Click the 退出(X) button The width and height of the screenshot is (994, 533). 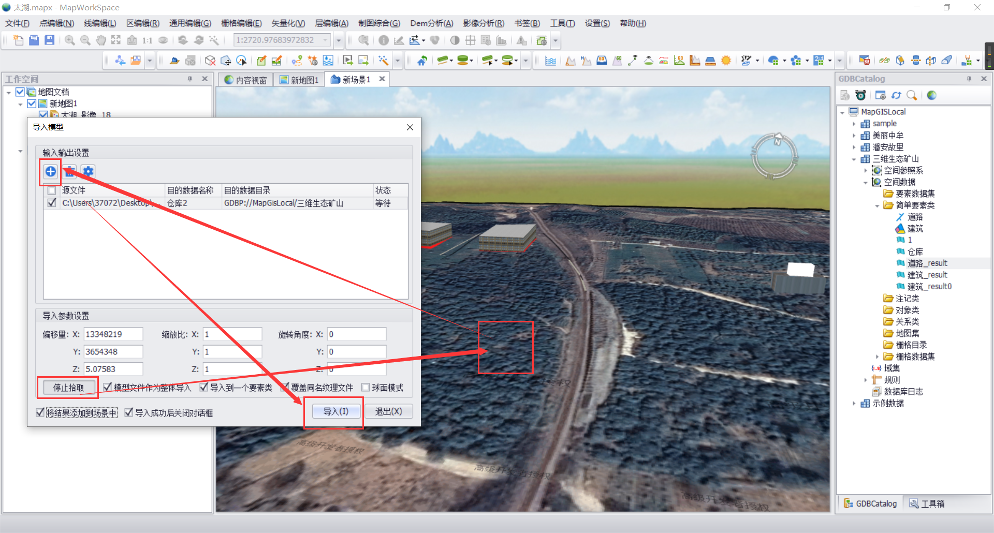(x=388, y=411)
